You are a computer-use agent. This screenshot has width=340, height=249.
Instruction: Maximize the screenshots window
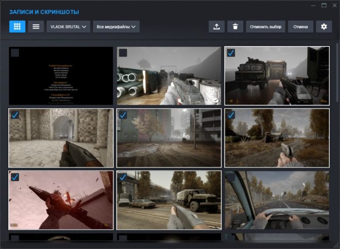(324, 6)
